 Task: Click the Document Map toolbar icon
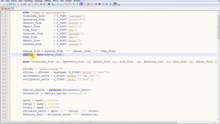[88, 4]
